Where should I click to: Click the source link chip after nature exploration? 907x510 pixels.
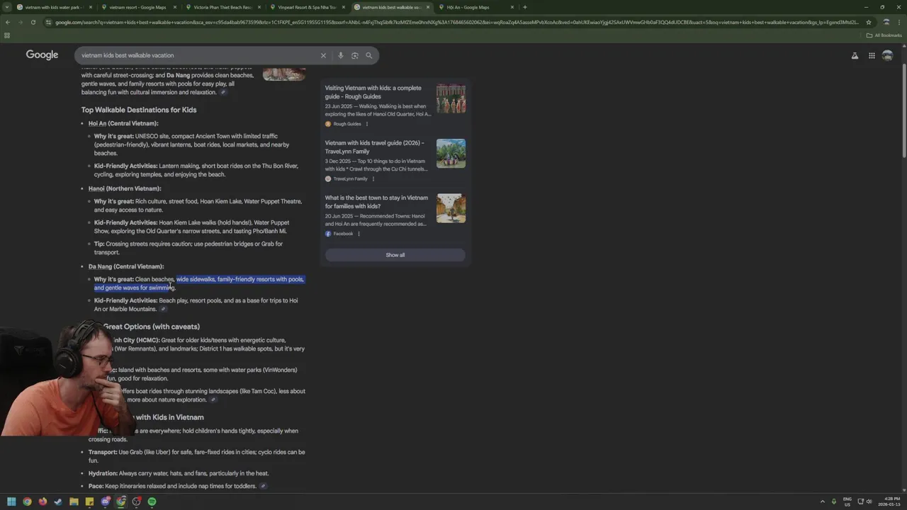coord(213,399)
